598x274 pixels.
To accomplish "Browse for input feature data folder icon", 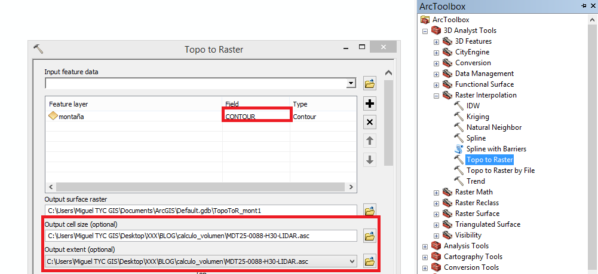I will point(370,83).
